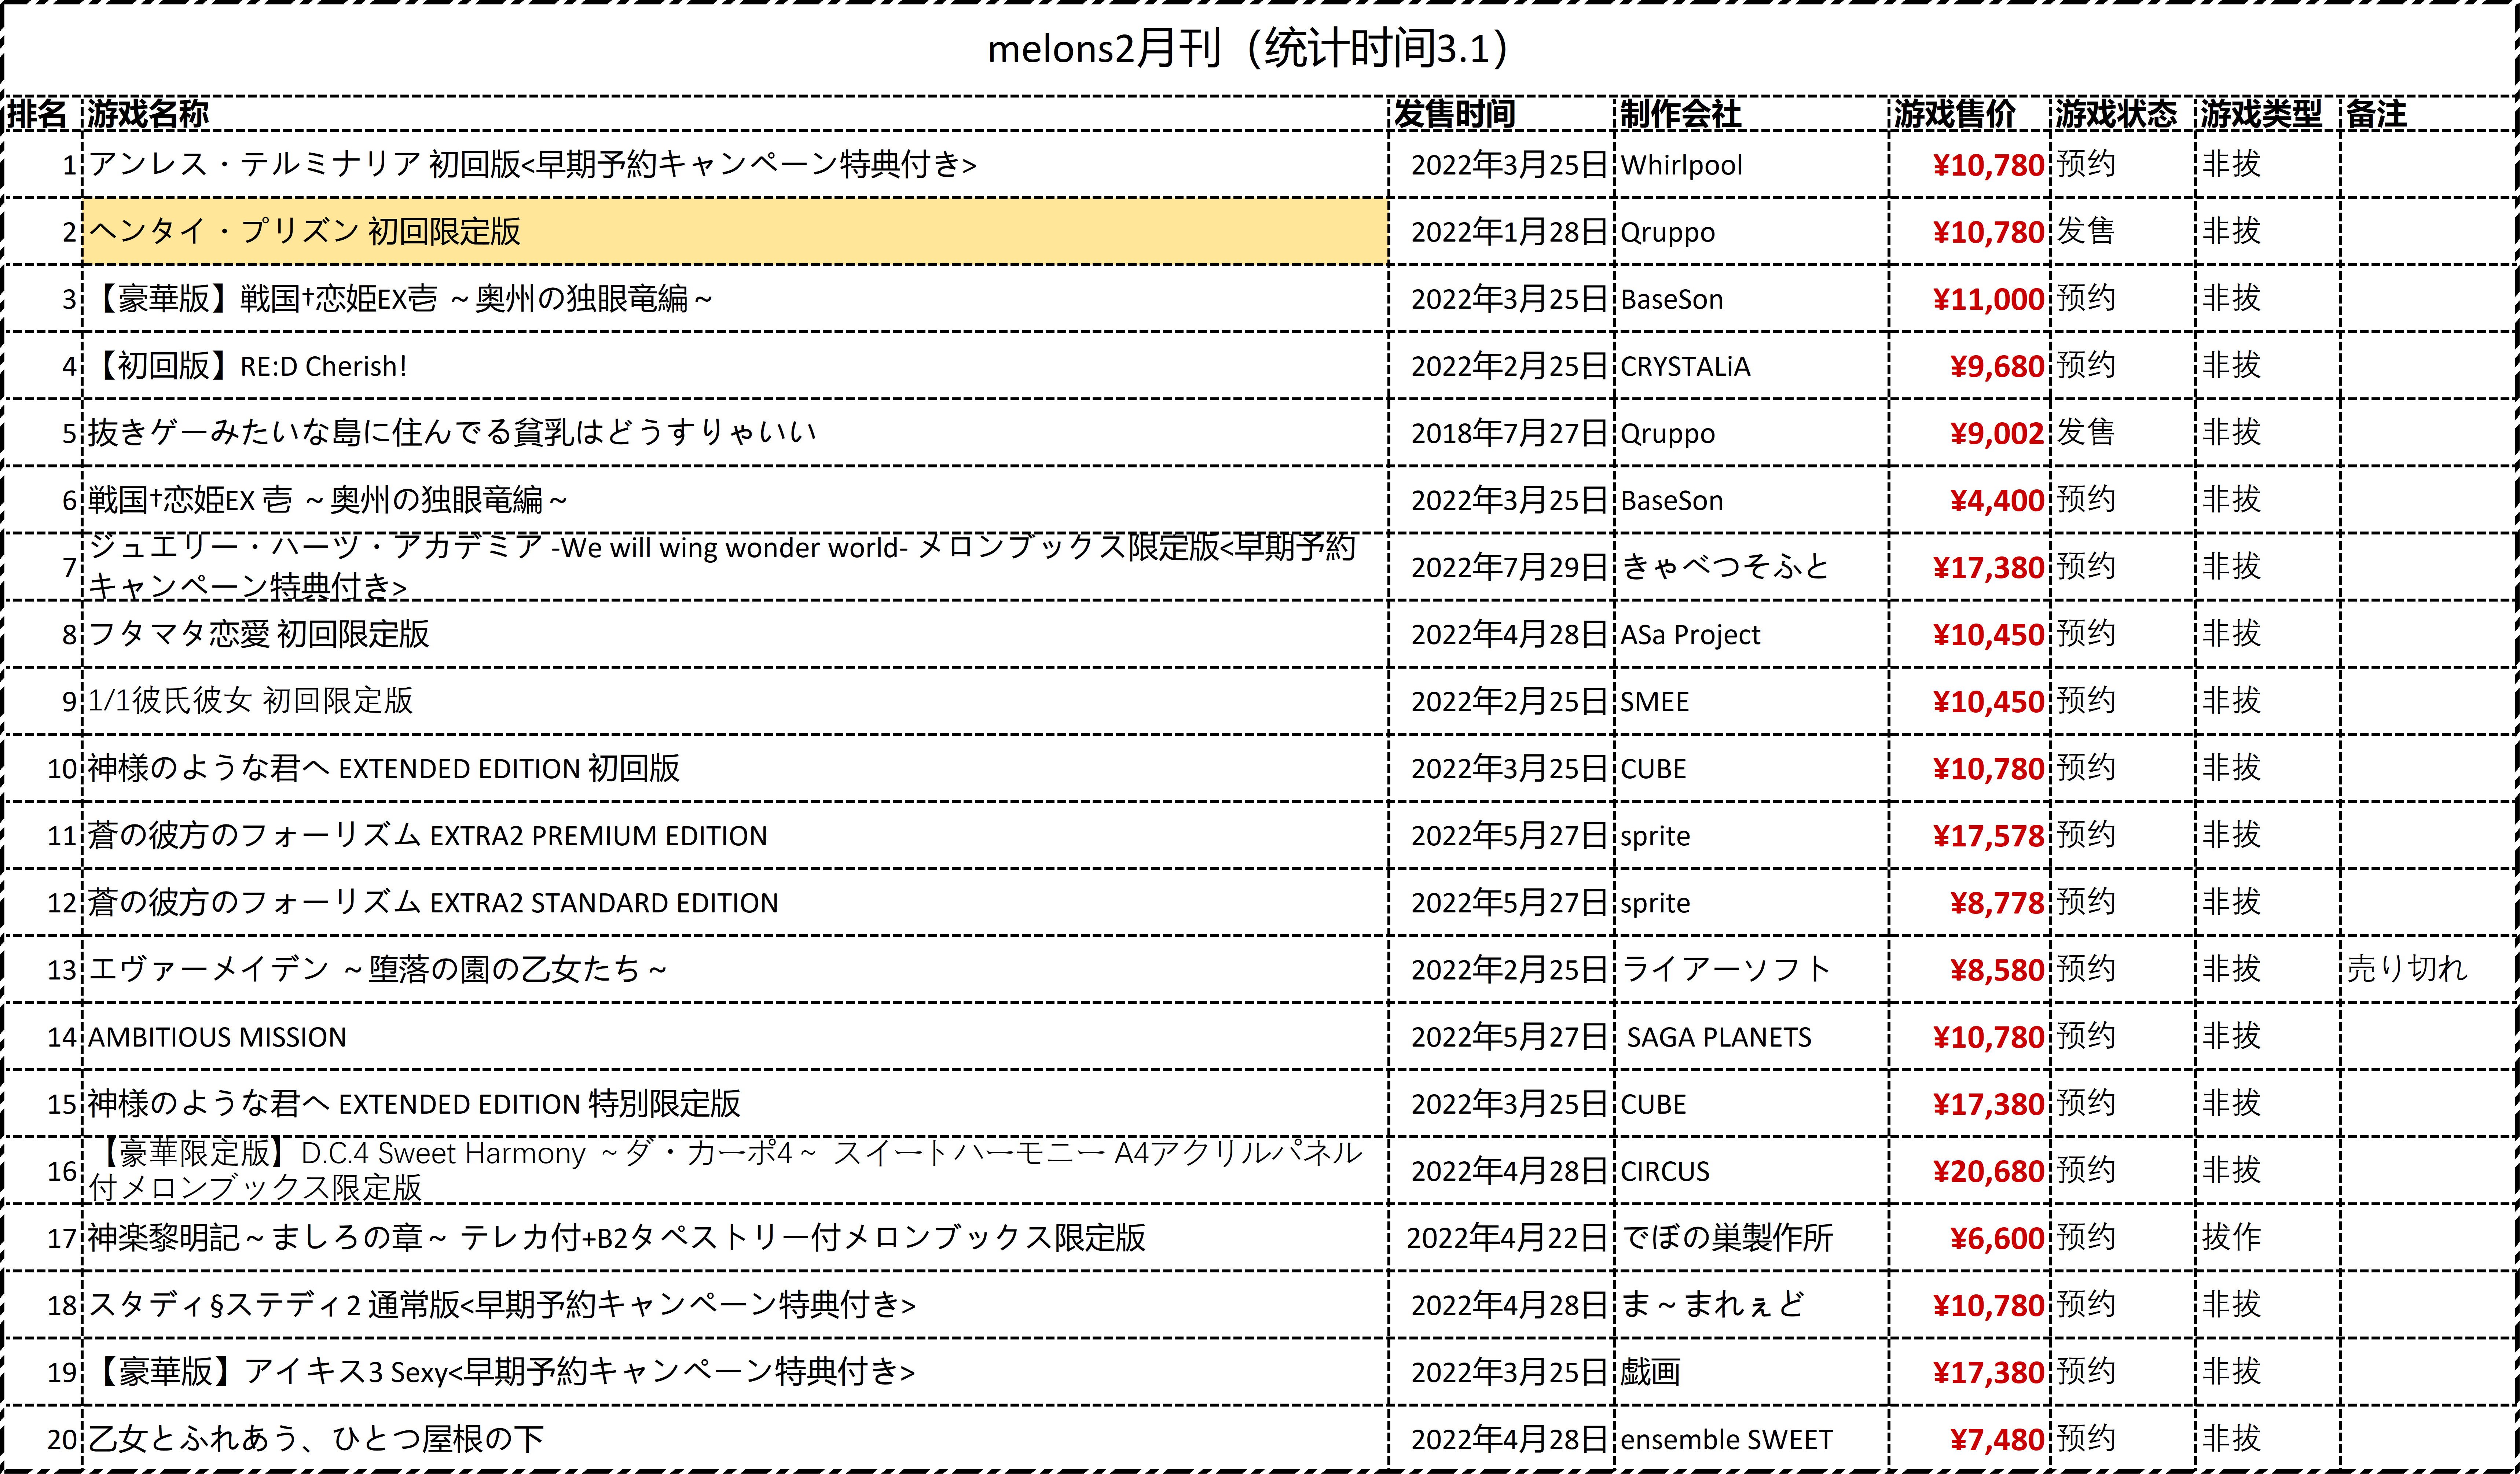Viewport: 2520px width, 1474px height.
Task: Select the 游戏状态 column header
Action: (x=2123, y=114)
